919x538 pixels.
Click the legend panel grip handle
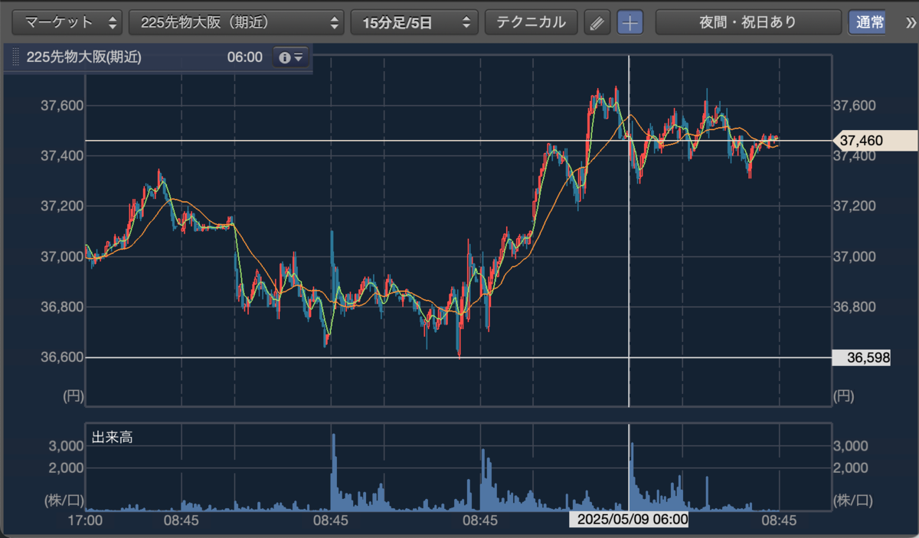tap(16, 57)
